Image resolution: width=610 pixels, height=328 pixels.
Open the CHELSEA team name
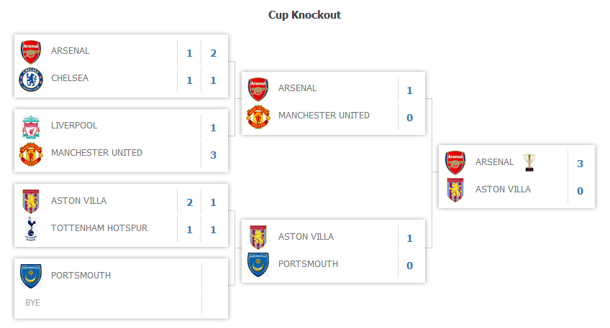(70, 78)
